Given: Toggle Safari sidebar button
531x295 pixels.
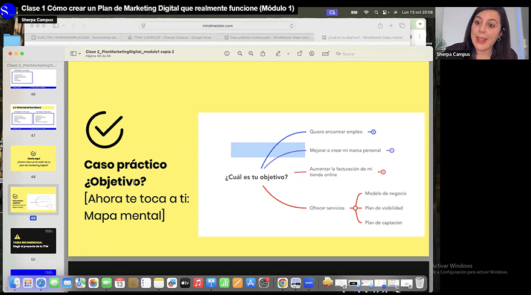Looking at the screenshot, I should [56, 26].
